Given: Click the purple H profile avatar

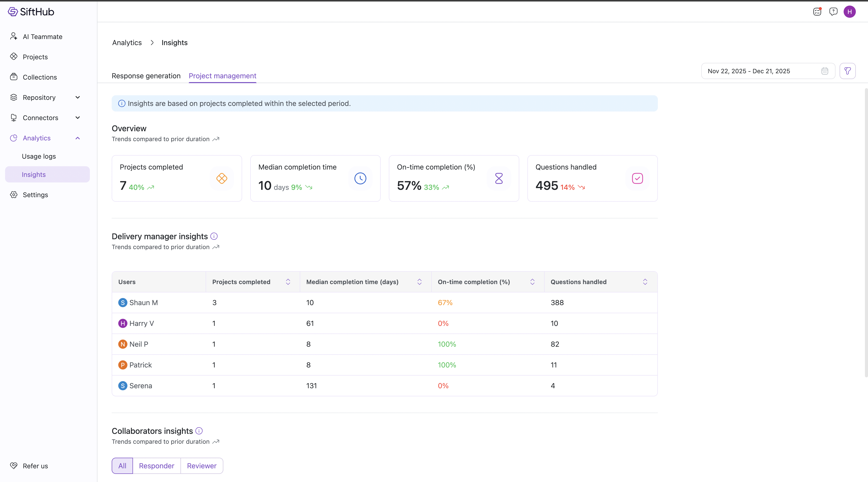Looking at the screenshot, I should point(849,12).
